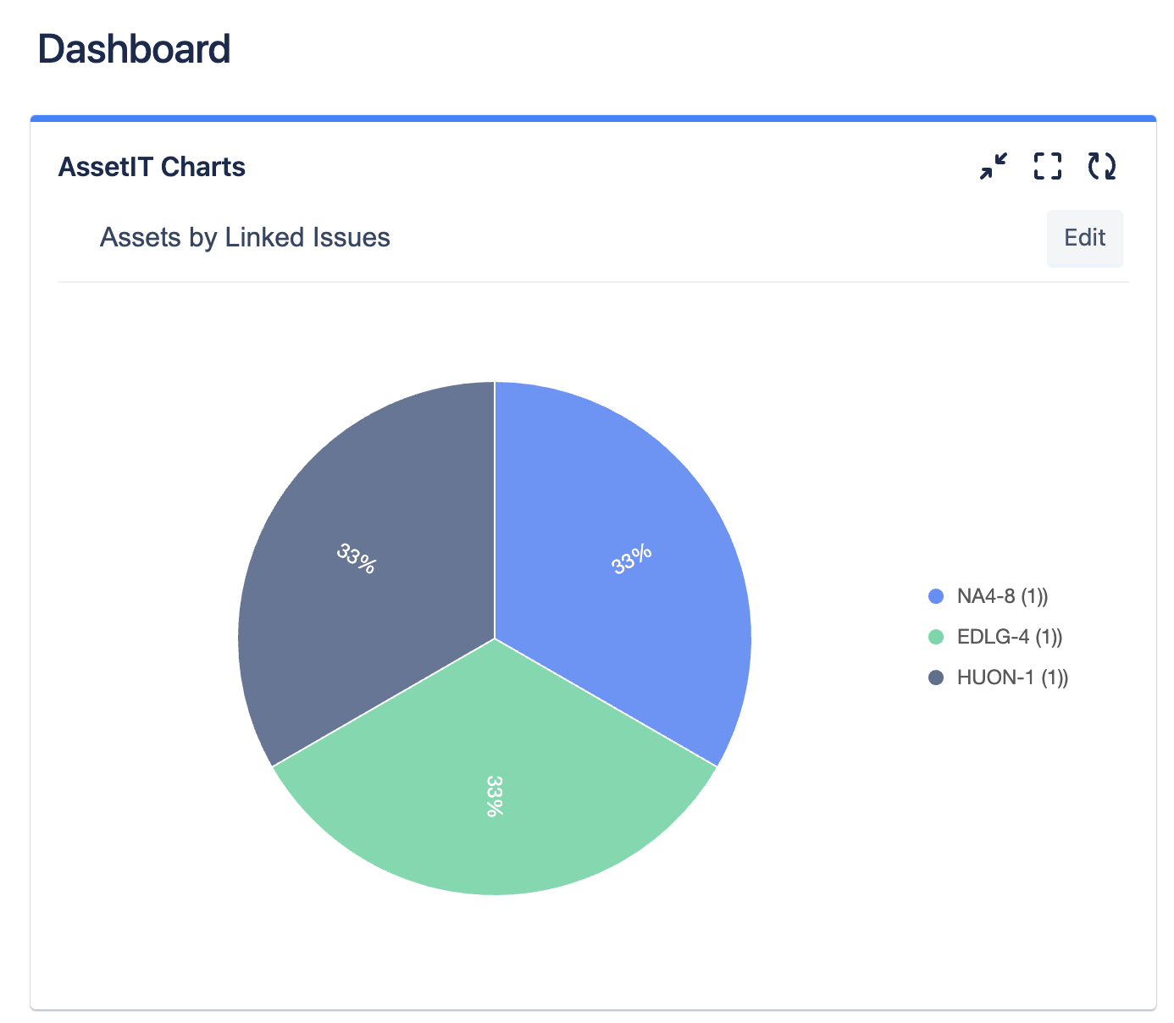Click the green EDLG-4 legend dot

click(936, 637)
